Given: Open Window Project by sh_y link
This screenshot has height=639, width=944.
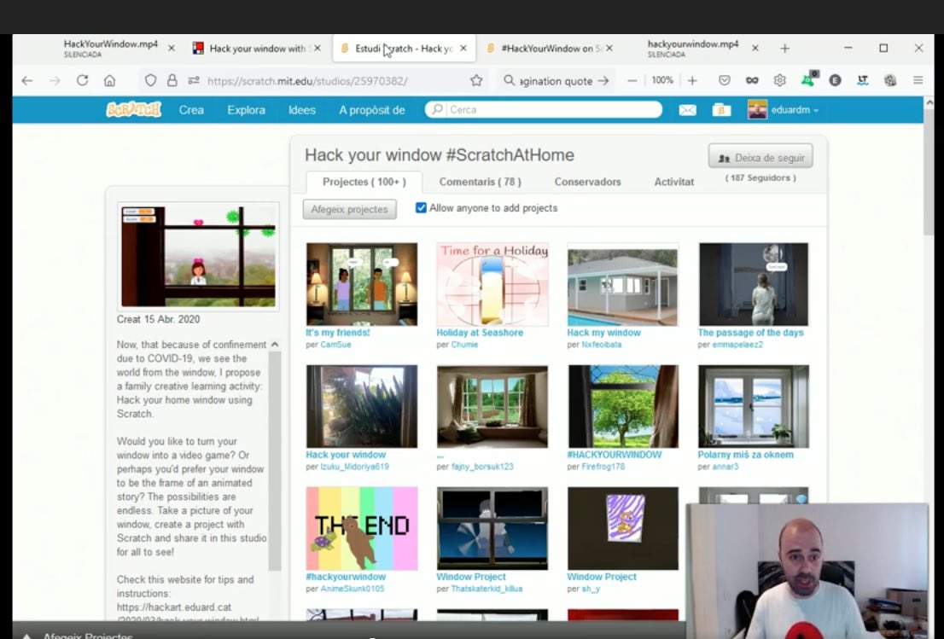Looking at the screenshot, I should click(602, 577).
